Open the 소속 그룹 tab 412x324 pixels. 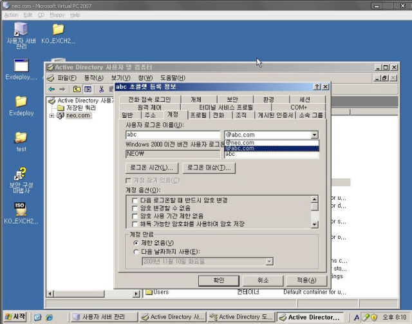click(311, 115)
